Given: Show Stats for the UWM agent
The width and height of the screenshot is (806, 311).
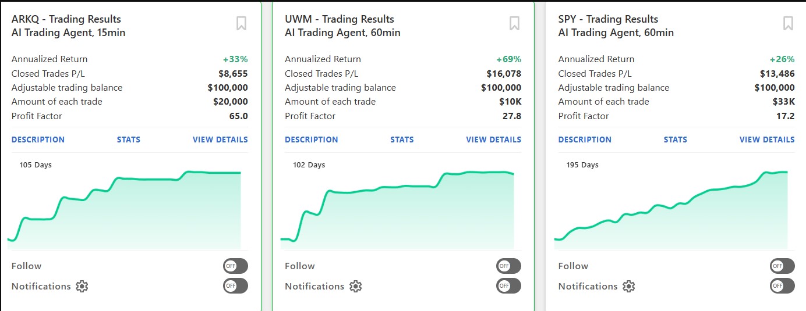Looking at the screenshot, I should point(402,140).
